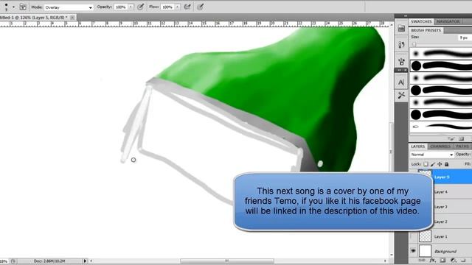Image resolution: width=472 pixels, height=265 pixels.
Task: Select the Brush Presets tab
Action: coord(426,30)
